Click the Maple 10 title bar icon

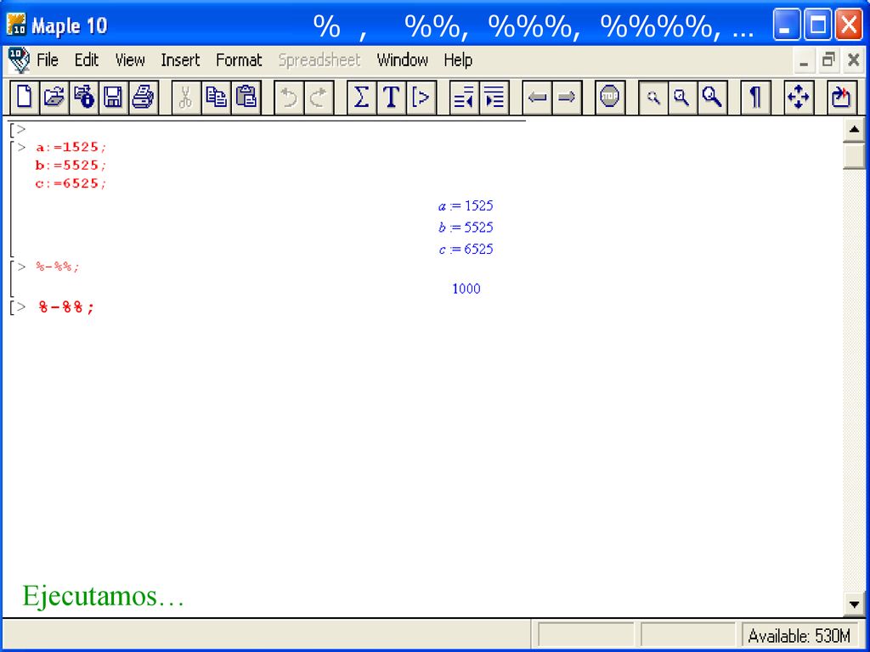point(17,25)
